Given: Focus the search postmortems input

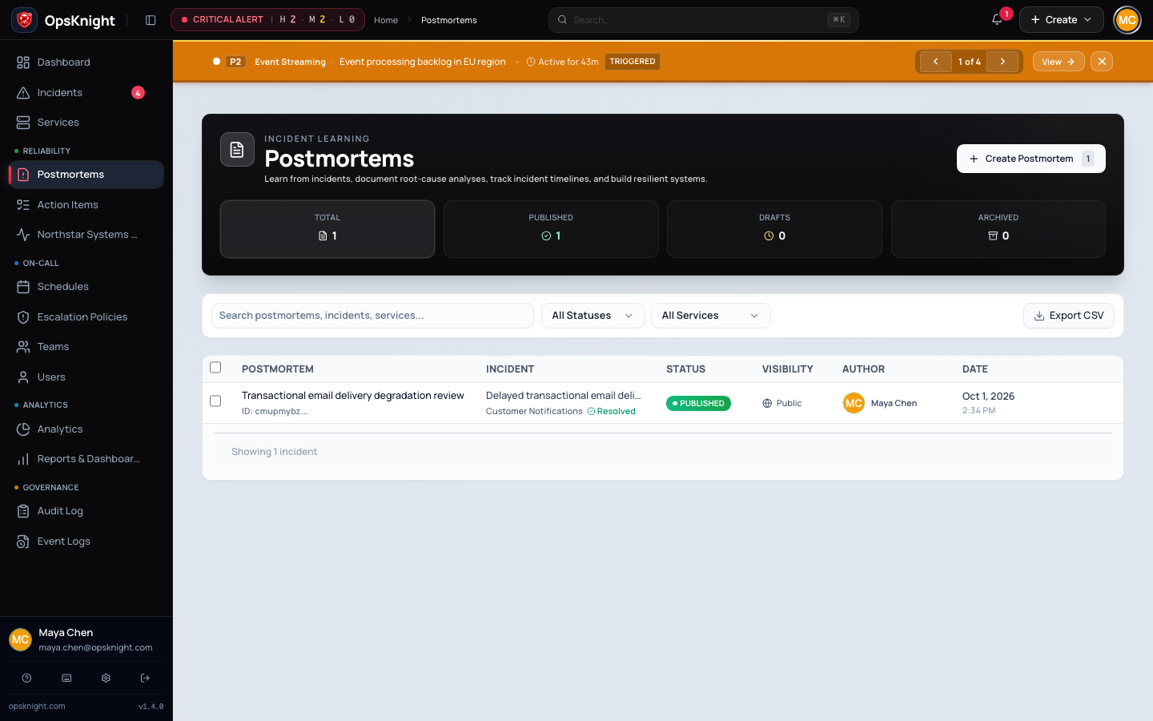Looking at the screenshot, I should click(x=372, y=316).
